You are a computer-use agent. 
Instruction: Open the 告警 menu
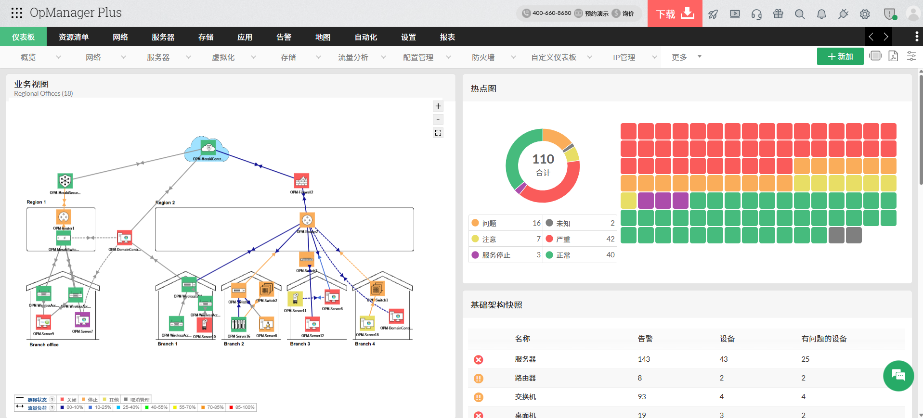(x=284, y=37)
